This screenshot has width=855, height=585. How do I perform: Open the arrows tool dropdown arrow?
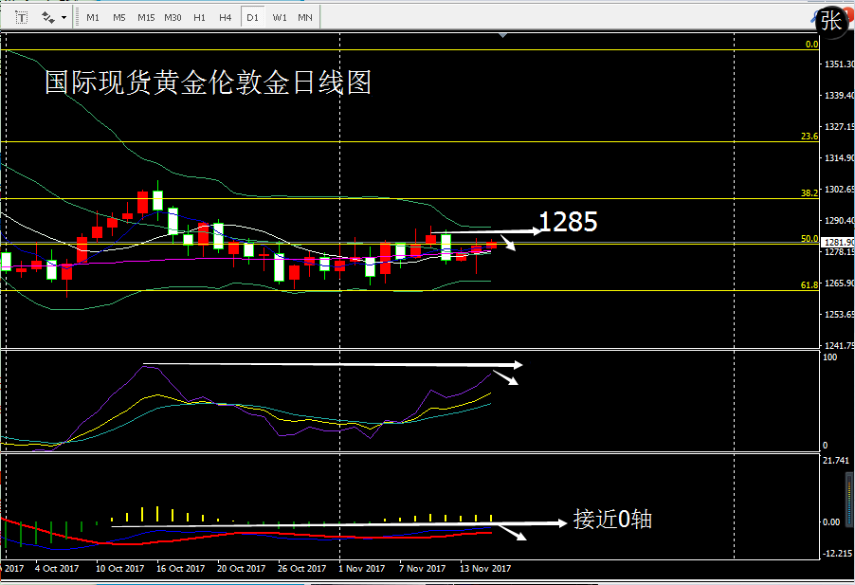(x=64, y=17)
